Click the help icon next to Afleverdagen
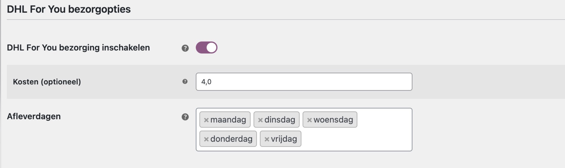The image size is (565, 168). coord(185,117)
